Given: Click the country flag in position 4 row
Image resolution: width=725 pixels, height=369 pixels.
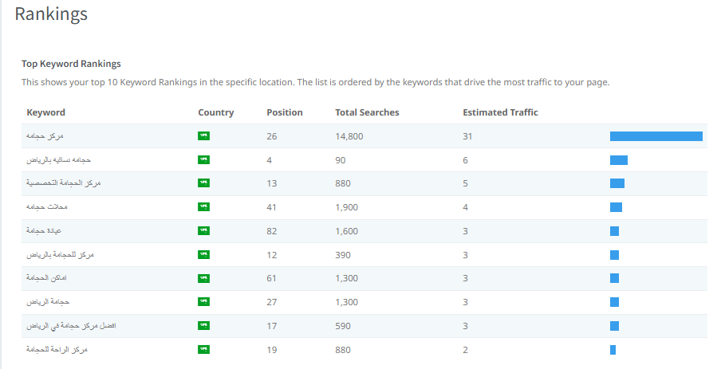Looking at the screenshot, I should [x=203, y=159].
